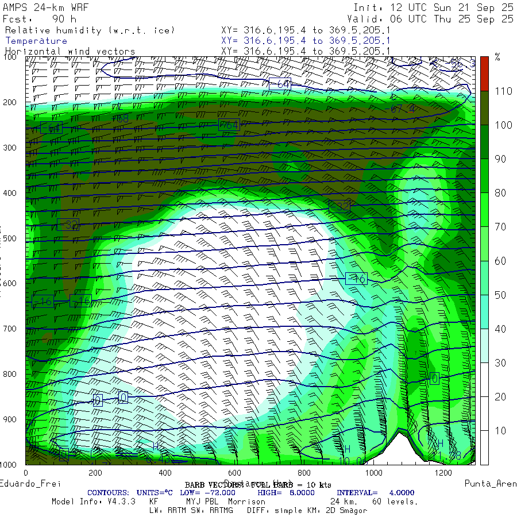Click the "CONTOURS: UNITS=°C" text
Image resolution: width=517 pixels, height=517 pixels.
(130, 493)
